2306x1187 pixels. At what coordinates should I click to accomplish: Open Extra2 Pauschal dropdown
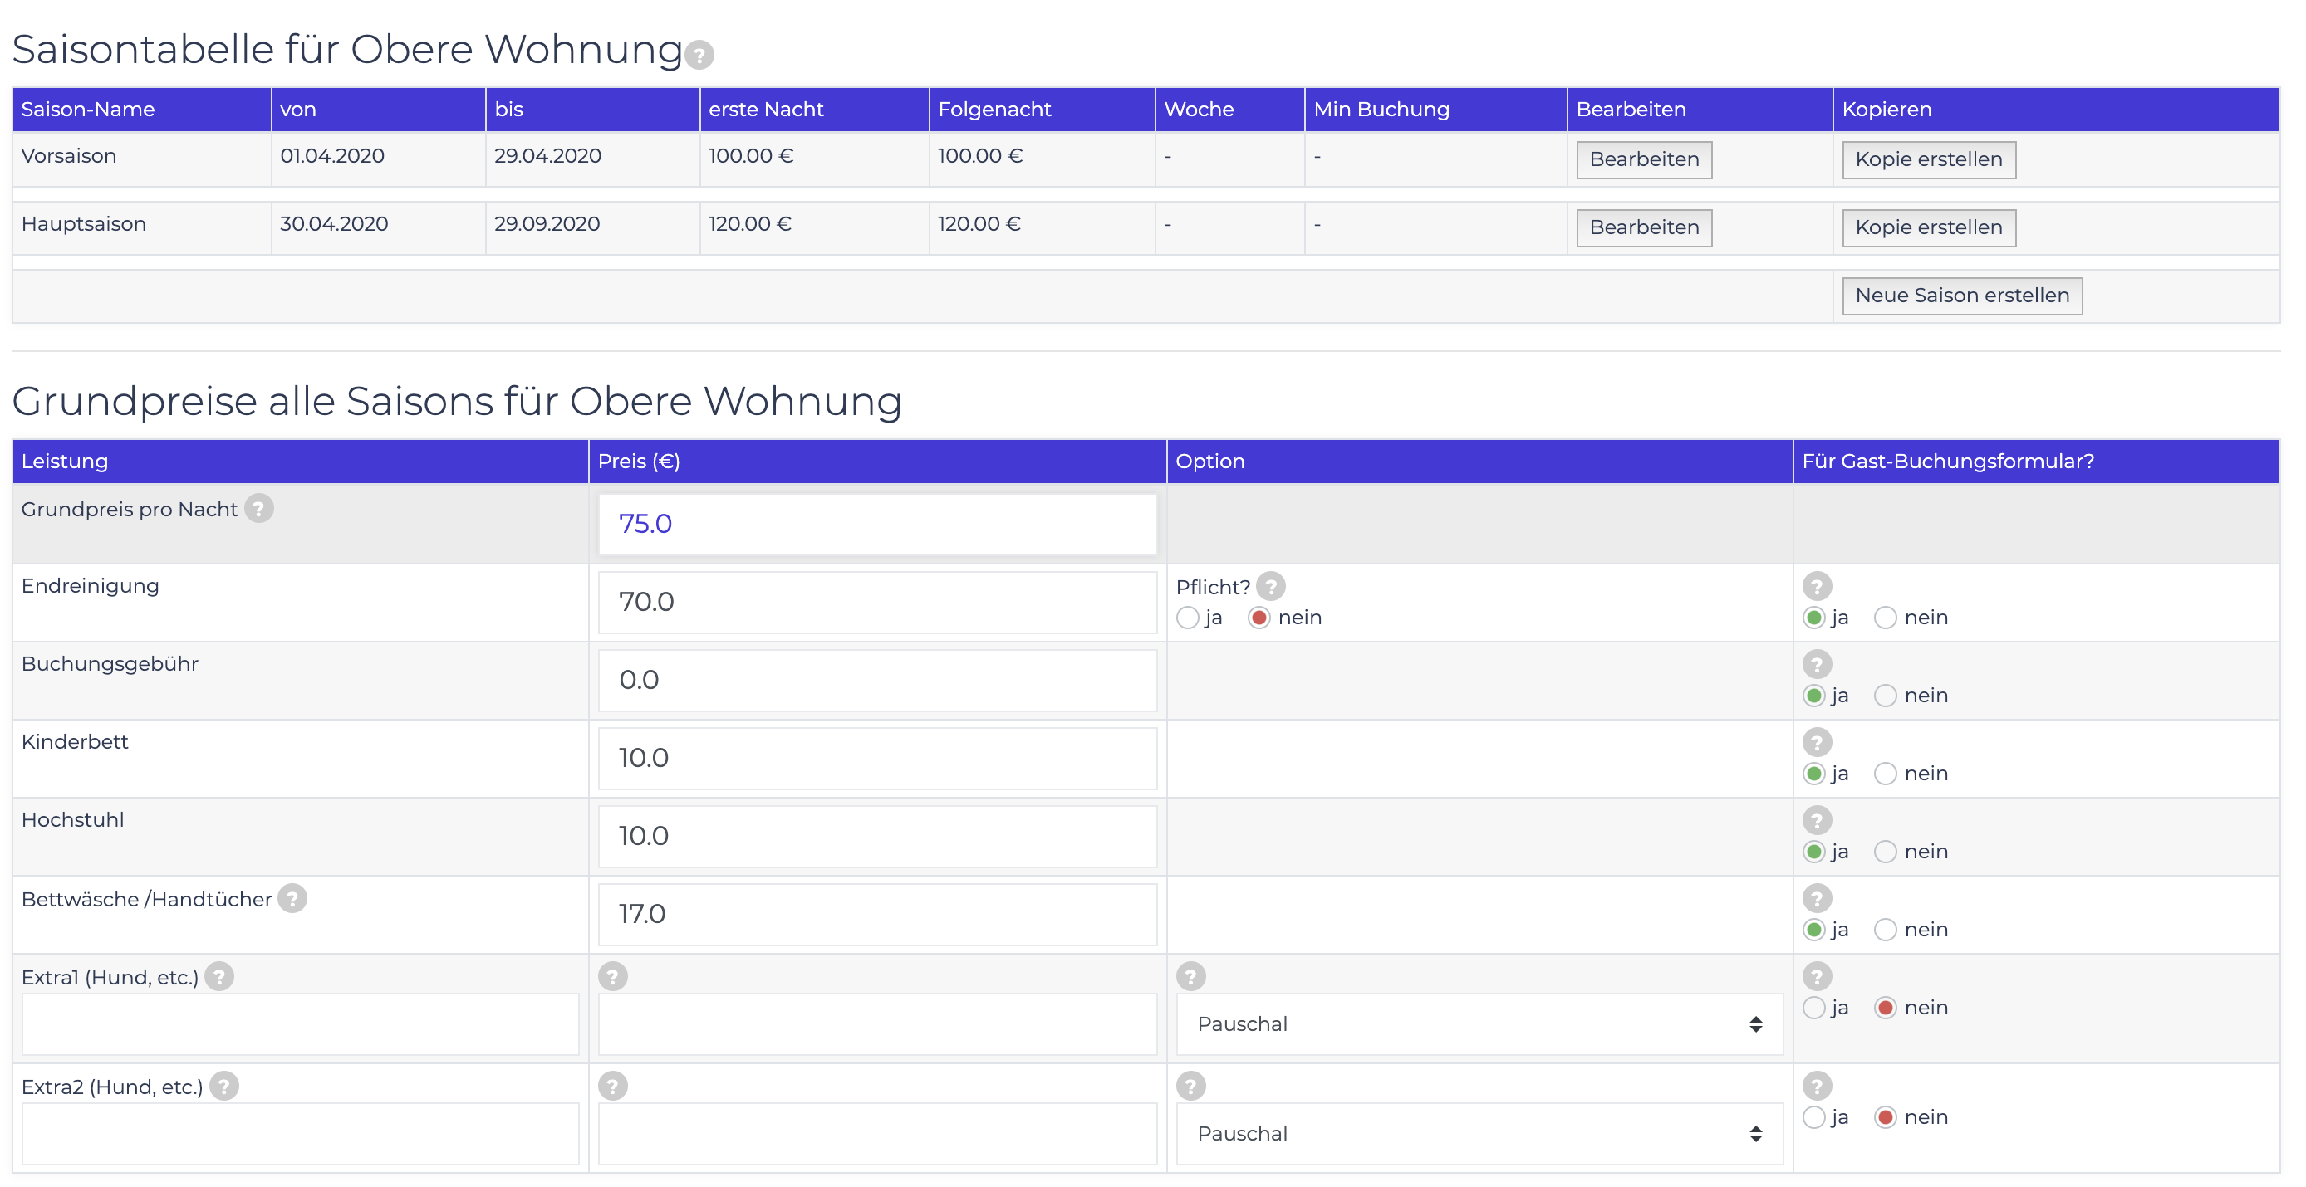point(1479,1133)
